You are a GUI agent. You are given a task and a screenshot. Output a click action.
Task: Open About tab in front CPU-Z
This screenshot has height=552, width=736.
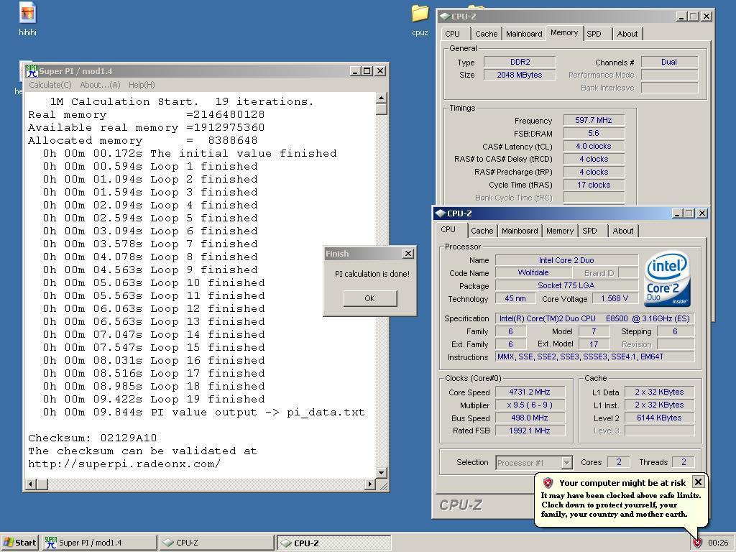[623, 231]
